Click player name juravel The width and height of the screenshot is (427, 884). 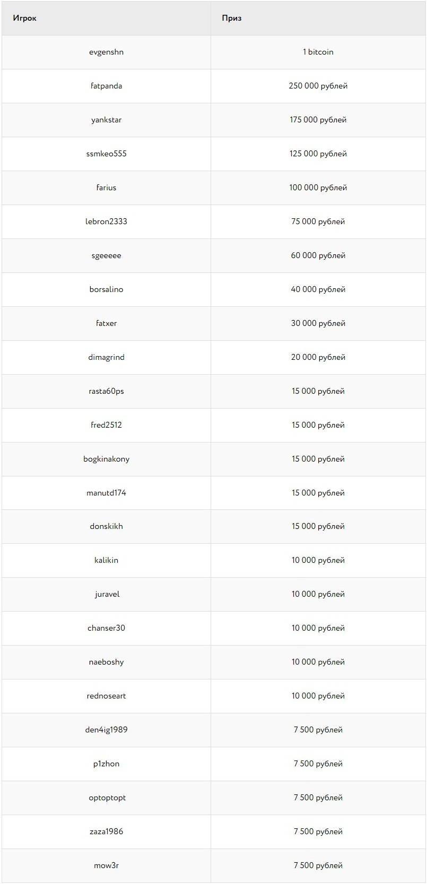[x=107, y=594]
